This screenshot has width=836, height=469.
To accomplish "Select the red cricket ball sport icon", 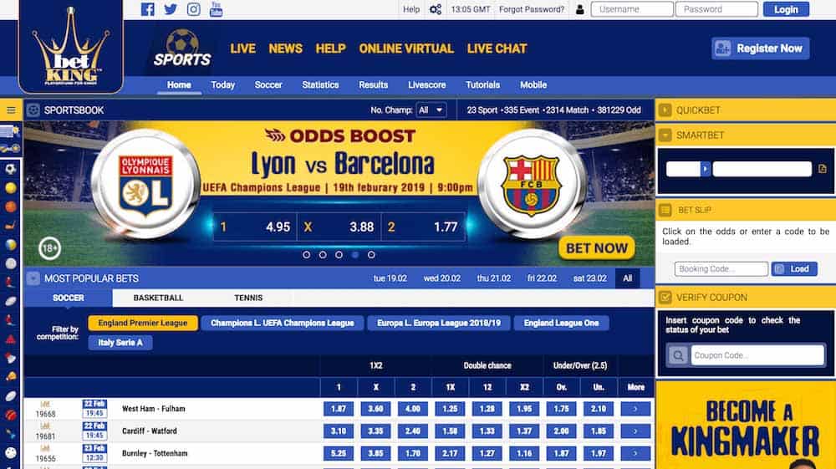I will 11,415.
